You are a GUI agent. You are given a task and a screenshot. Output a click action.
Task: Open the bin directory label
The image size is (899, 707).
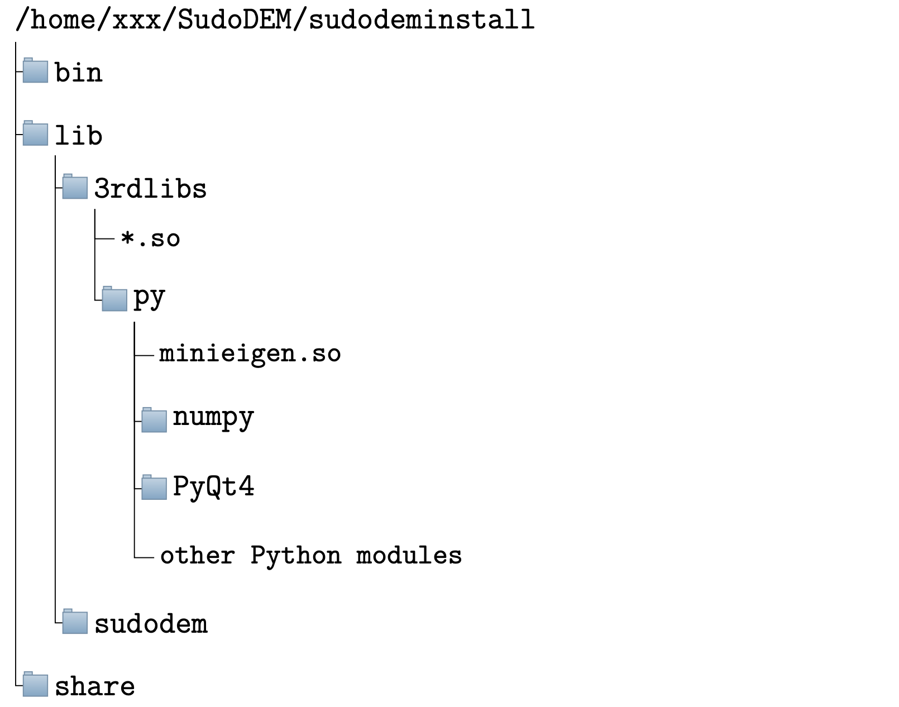tap(79, 73)
